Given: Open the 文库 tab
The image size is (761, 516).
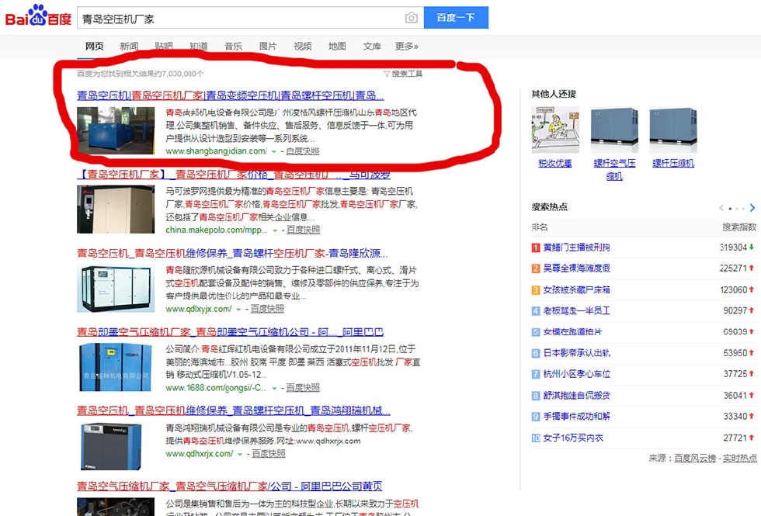Looking at the screenshot, I should (x=372, y=46).
